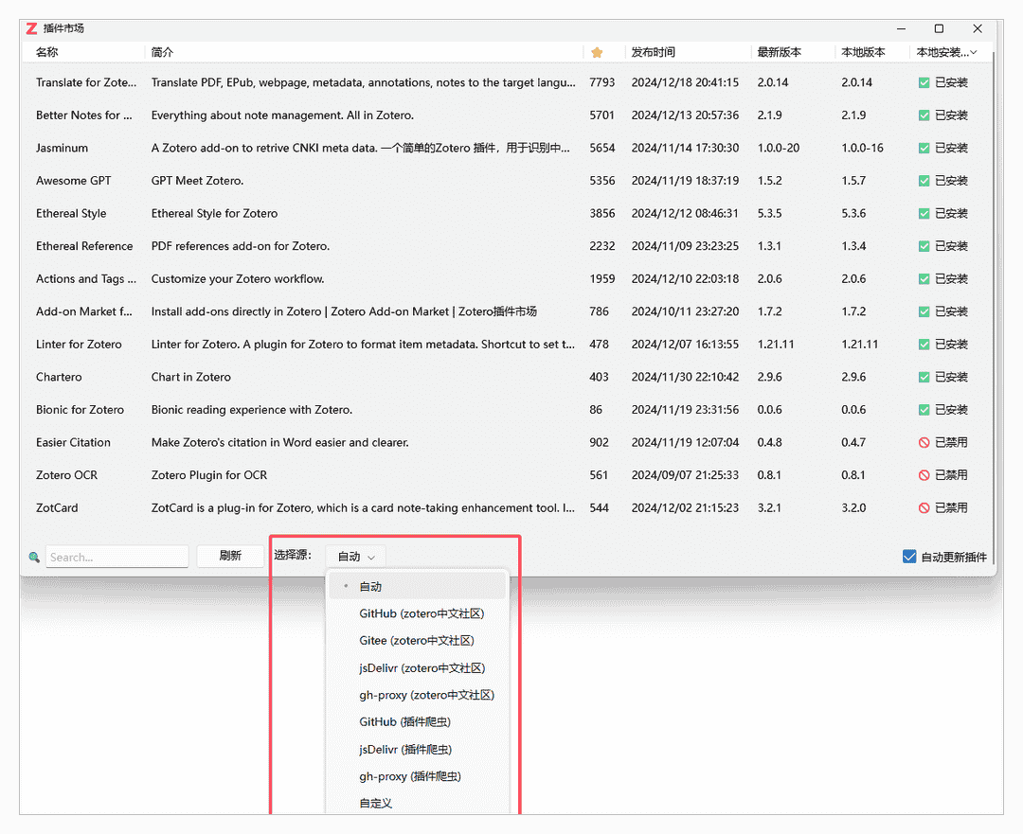Screen dimensions: 1023x834
Task: Click green installed icon for Translate for Zotero
Action: click(x=924, y=83)
